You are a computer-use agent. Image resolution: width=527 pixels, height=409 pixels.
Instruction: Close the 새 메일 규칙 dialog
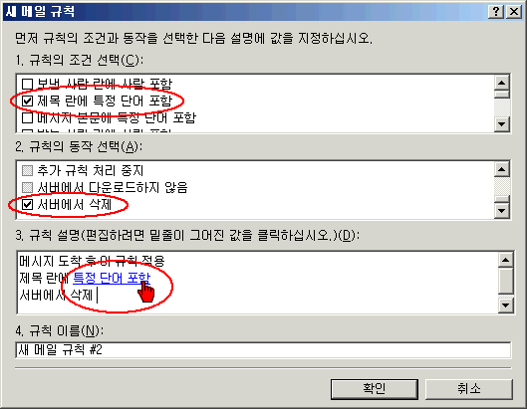514,12
